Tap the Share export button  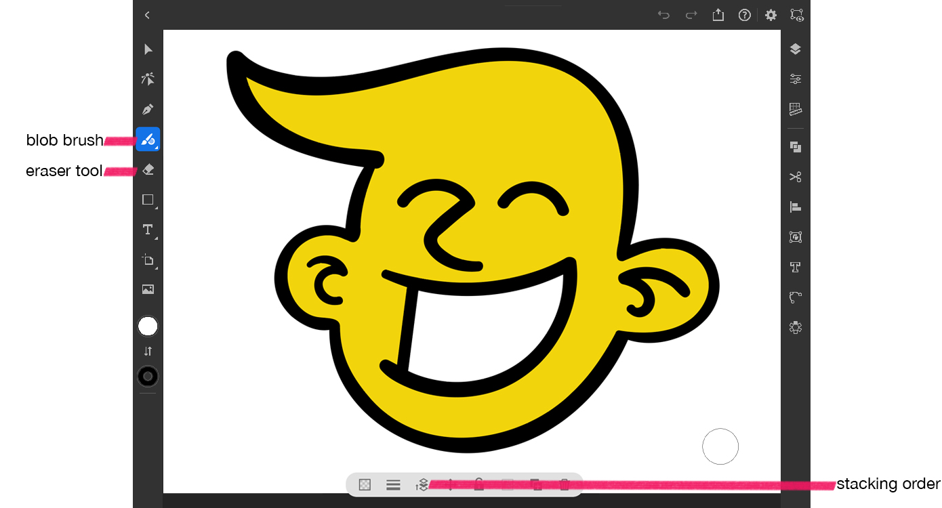(x=718, y=15)
